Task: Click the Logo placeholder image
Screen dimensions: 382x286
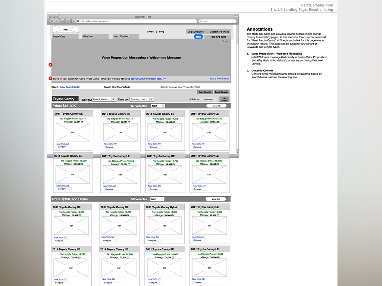Action: tap(65, 29)
